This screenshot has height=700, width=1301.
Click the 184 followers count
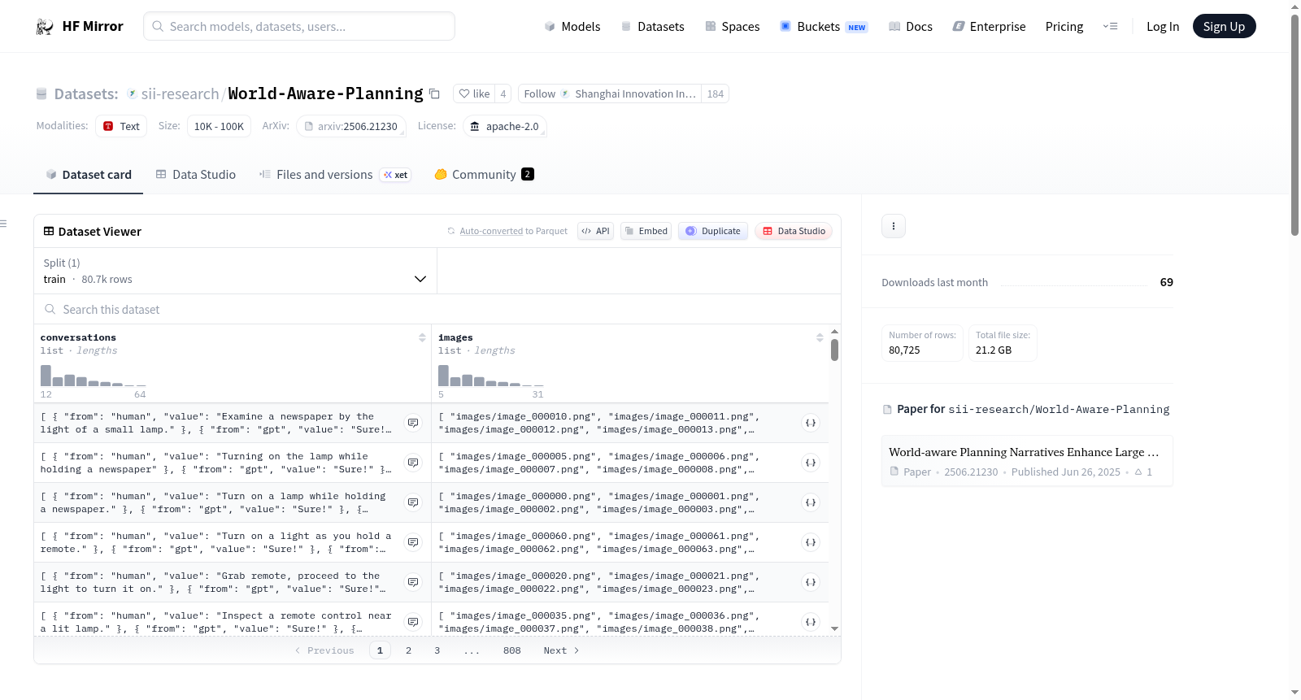(716, 94)
